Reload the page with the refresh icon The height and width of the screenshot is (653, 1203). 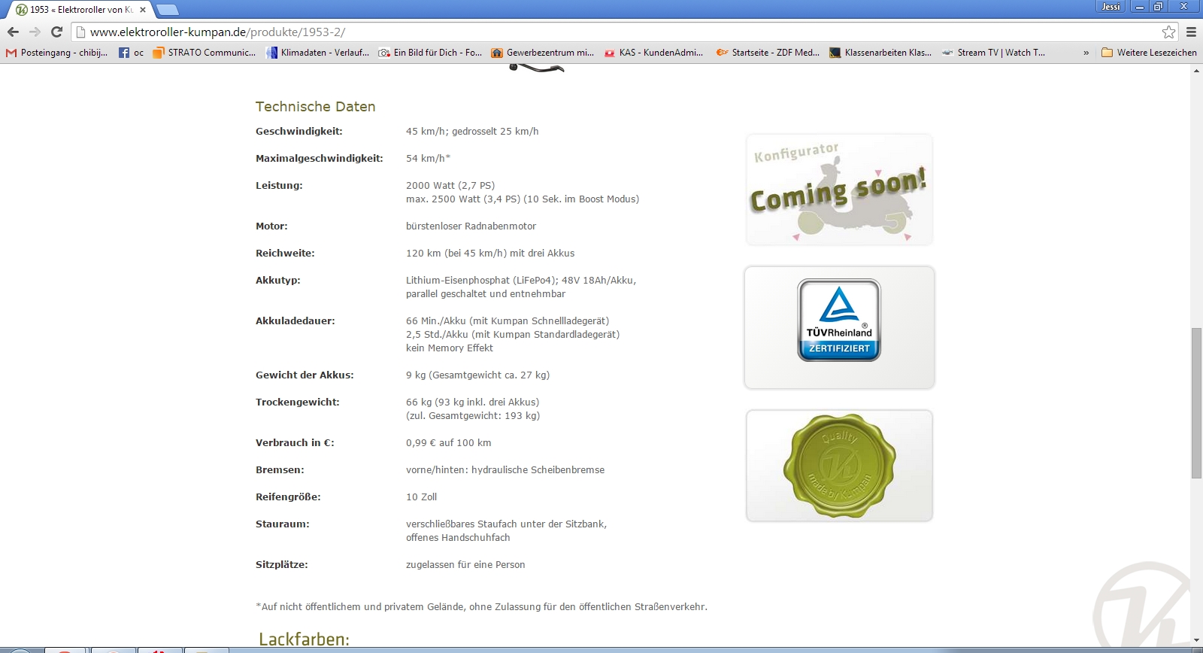tap(56, 32)
